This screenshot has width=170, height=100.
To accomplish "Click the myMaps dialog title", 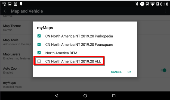I will point(45,28).
